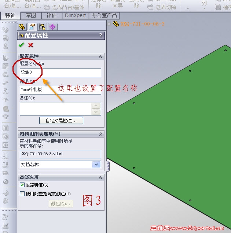The width and height of the screenshot is (231, 233).
Task: Click the Insert Bends icon
Action: (x=5, y=193)
